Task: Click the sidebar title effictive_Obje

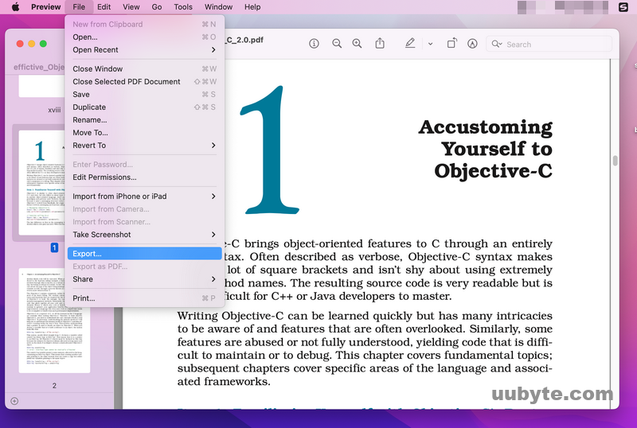Action: point(38,67)
